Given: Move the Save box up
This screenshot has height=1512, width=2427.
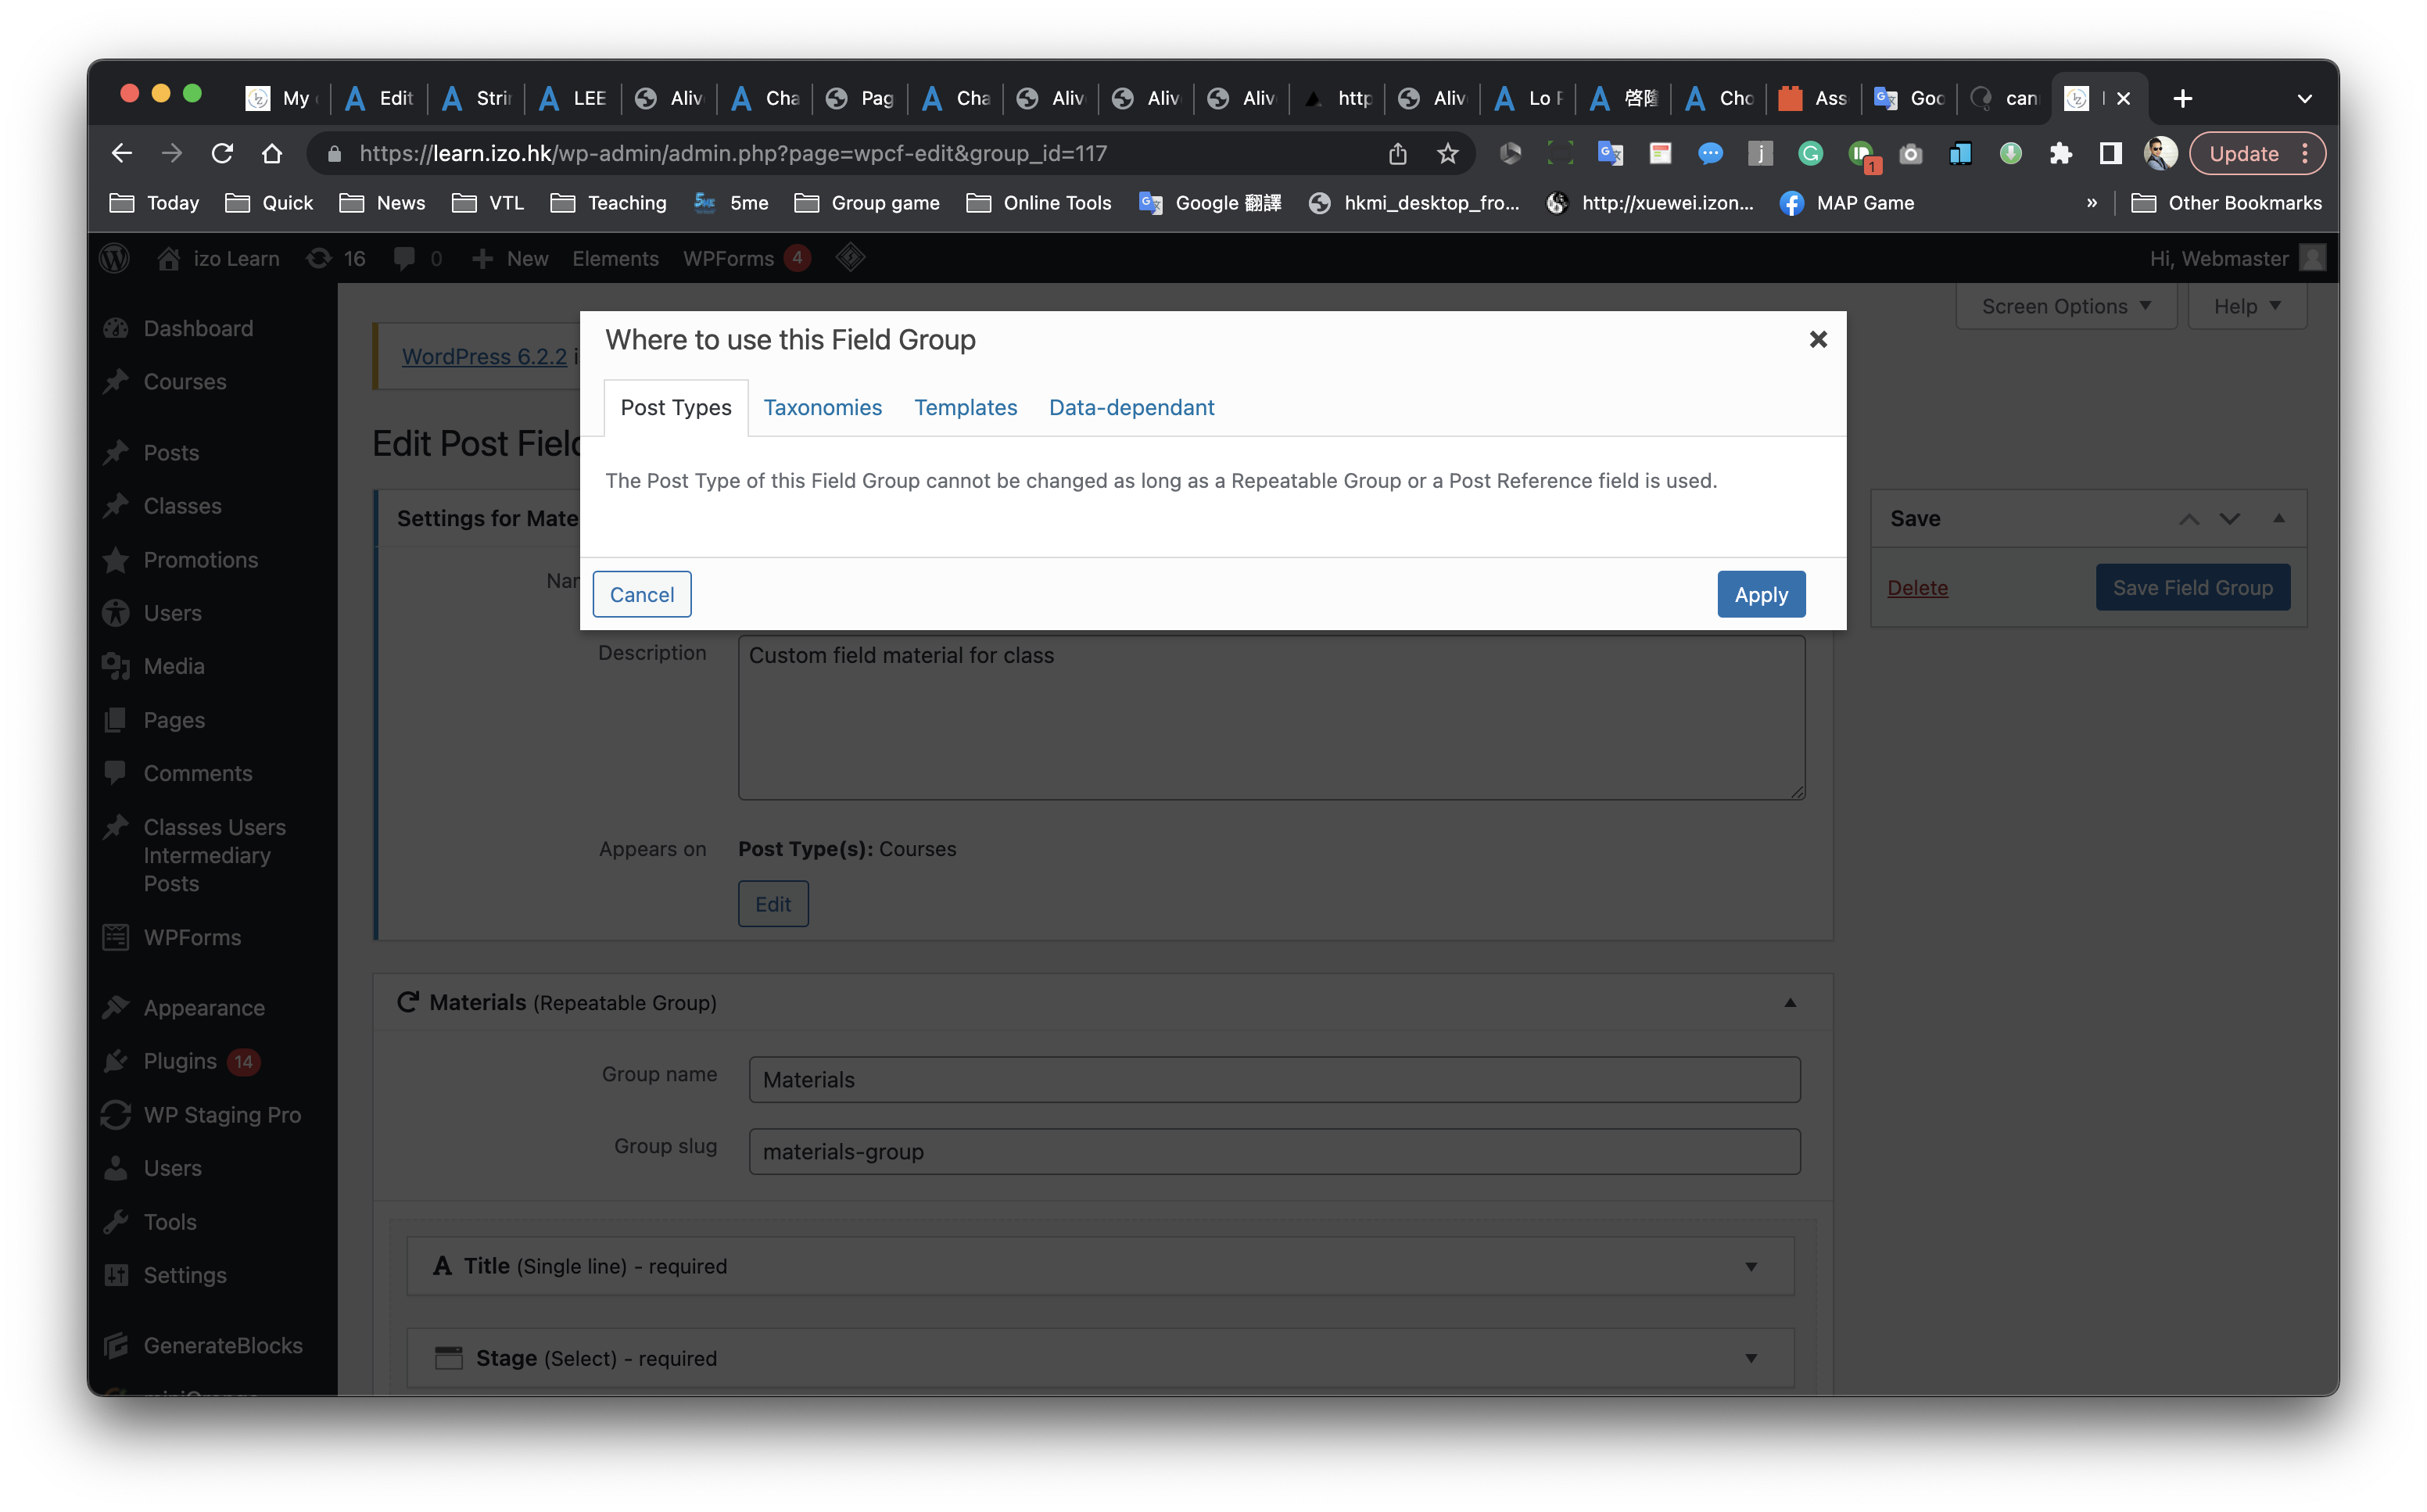Looking at the screenshot, I should [2188, 518].
